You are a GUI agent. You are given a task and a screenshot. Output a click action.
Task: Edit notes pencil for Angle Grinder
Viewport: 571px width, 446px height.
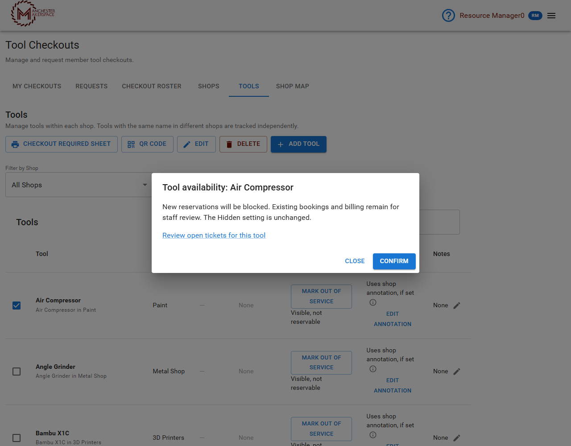point(457,372)
